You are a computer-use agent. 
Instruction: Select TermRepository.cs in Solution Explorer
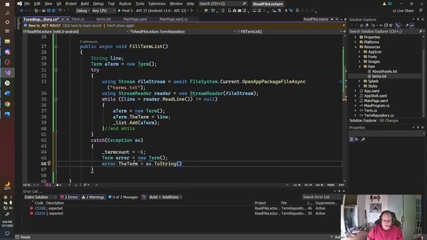tap(378, 115)
